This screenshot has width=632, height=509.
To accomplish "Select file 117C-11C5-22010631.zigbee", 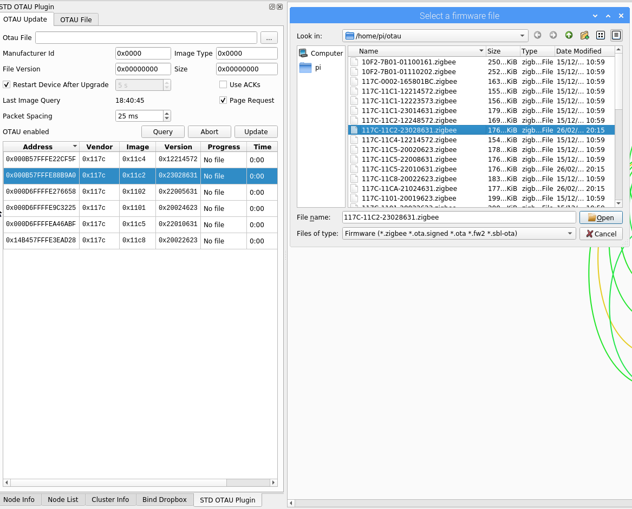I will pos(481,169).
